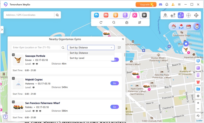Image resolution: width=204 pixels, height=123 pixels.
Task: Click the refresh icon in gym toolbar
Action: pos(101,22)
